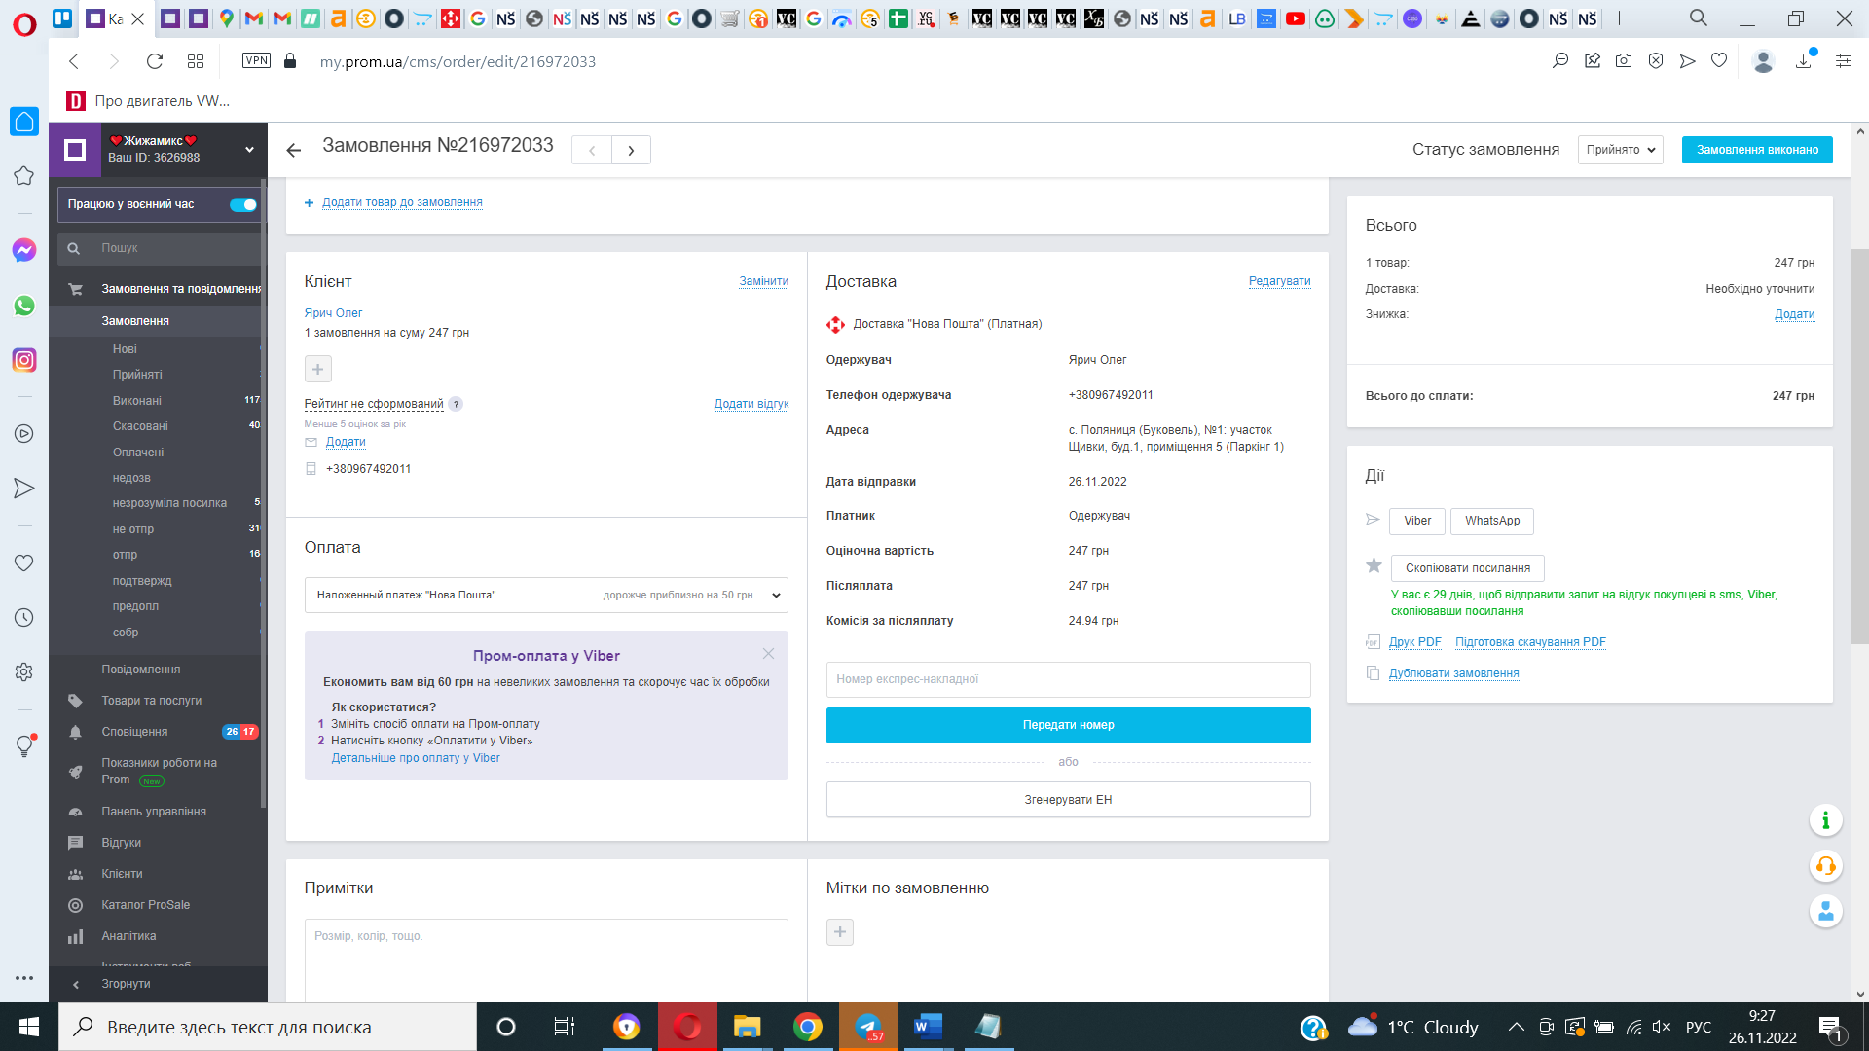This screenshot has width=1869, height=1051.
Task: Open 'Скасовані' orders in sidebar
Action: pyautogui.click(x=140, y=426)
